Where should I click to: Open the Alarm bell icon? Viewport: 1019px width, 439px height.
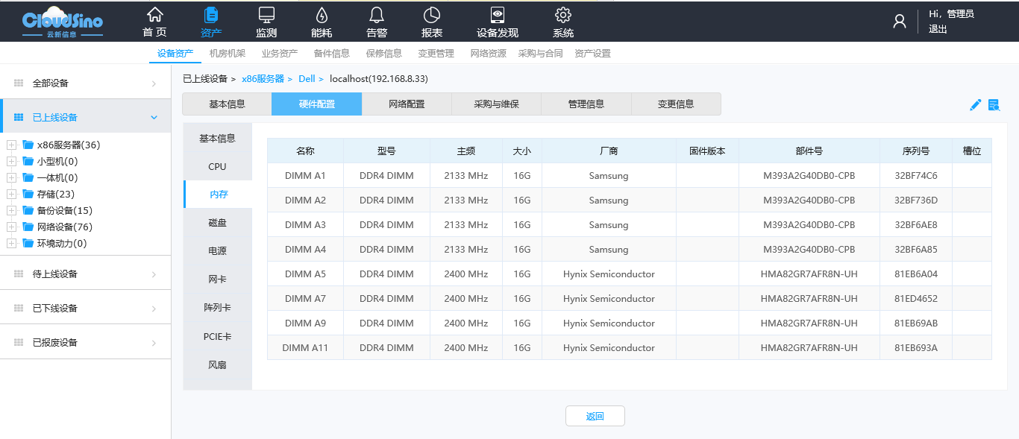(377, 15)
